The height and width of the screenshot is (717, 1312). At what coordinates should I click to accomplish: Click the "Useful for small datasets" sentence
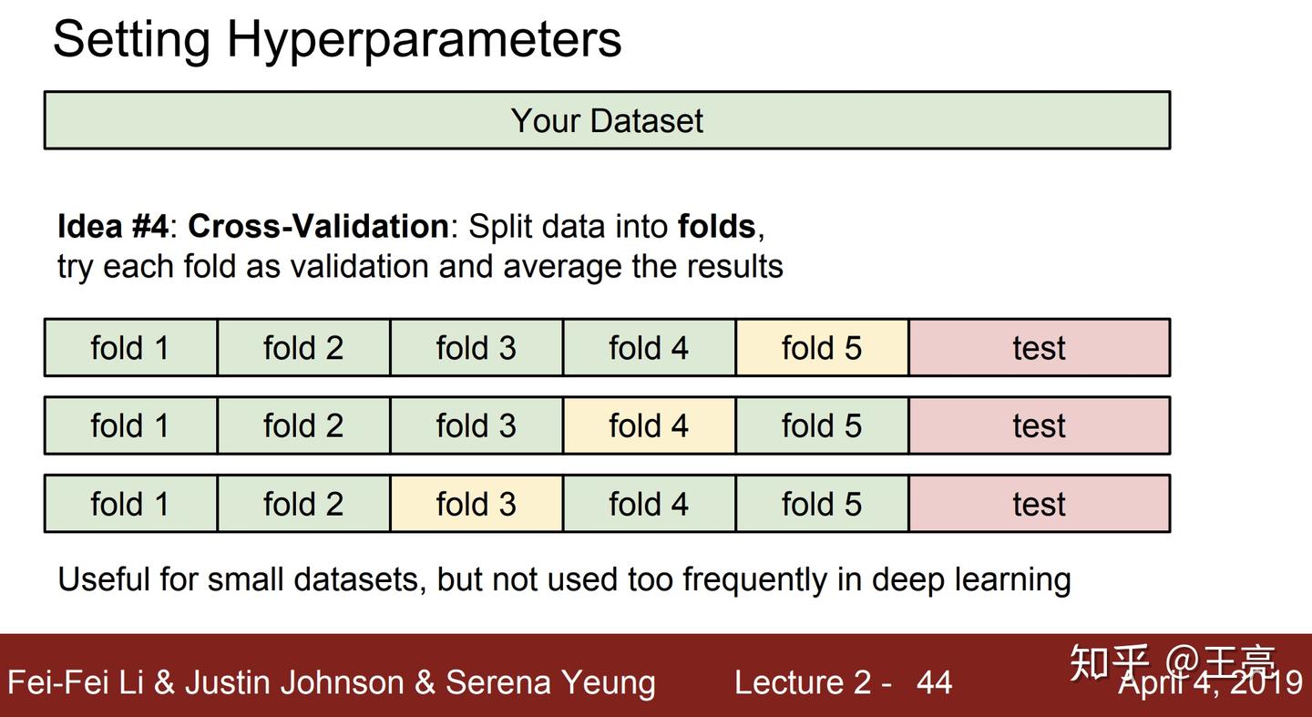[x=564, y=579]
